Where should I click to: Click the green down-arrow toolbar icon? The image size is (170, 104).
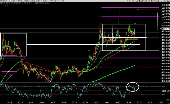click(x=132, y=1)
